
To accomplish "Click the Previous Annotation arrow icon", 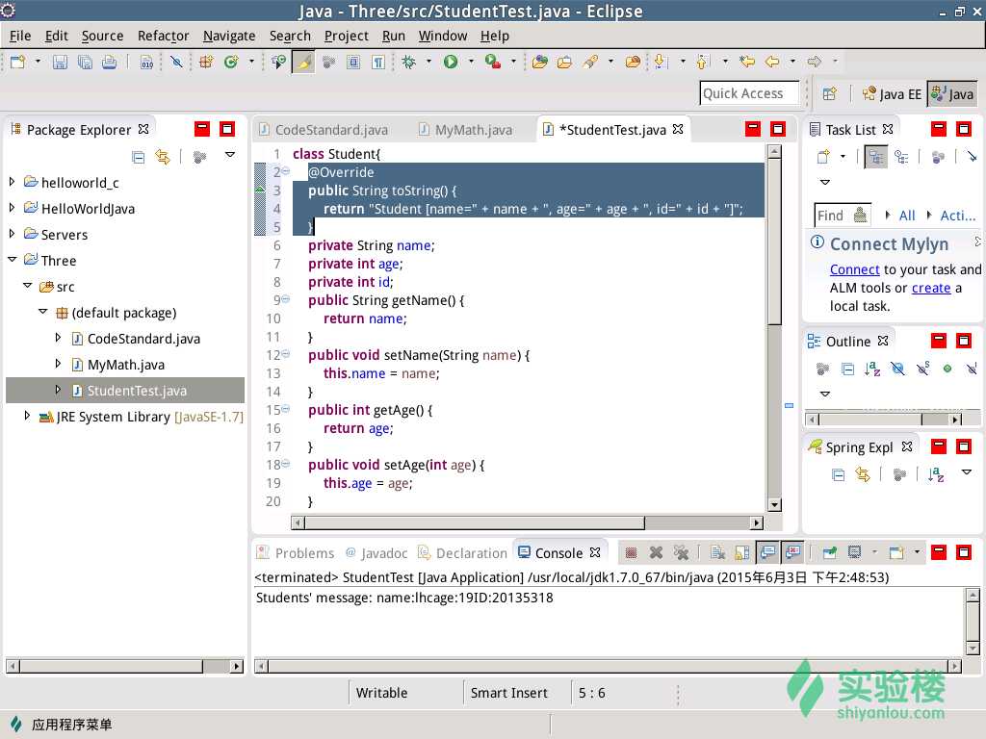I will pyautogui.click(x=702, y=62).
